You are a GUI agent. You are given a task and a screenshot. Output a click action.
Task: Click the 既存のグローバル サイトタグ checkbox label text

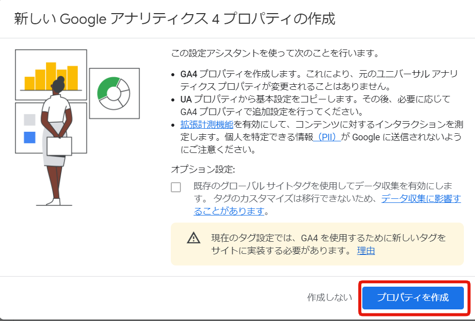323,186
